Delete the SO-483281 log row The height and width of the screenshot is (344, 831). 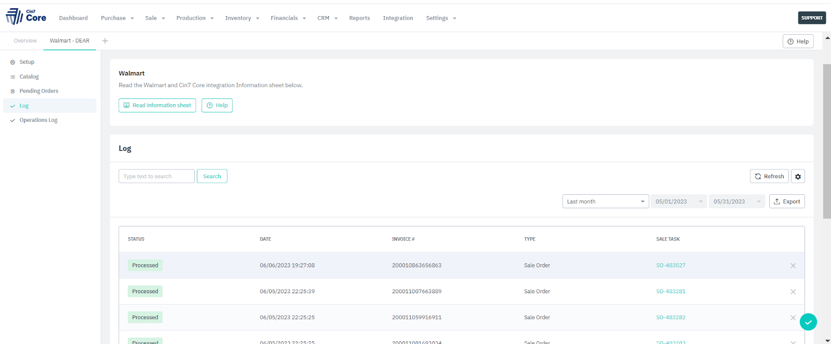pyautogui.click(x=793, y=292)
